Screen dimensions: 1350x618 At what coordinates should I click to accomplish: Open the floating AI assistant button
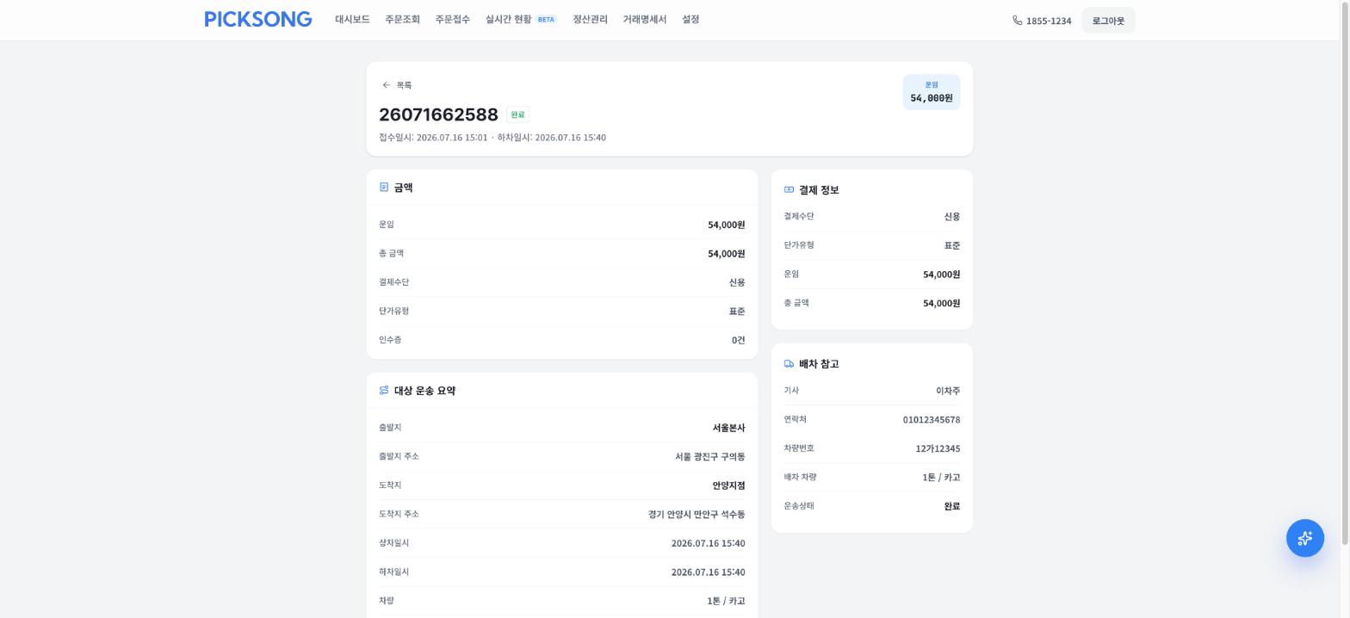click(1305, 538)
